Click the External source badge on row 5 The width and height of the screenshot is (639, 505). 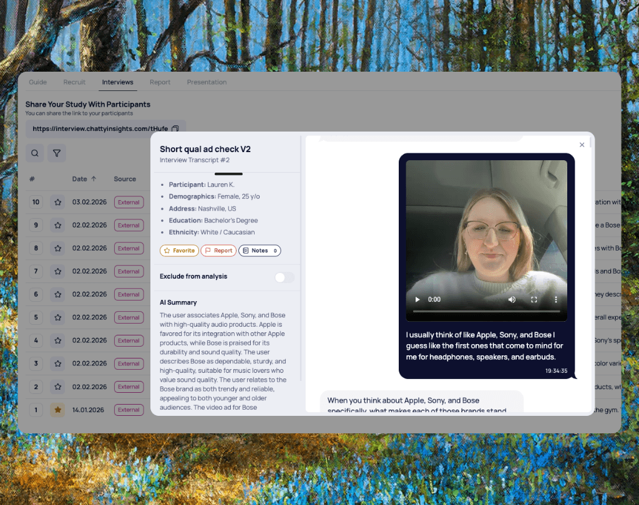pos(129,317)
